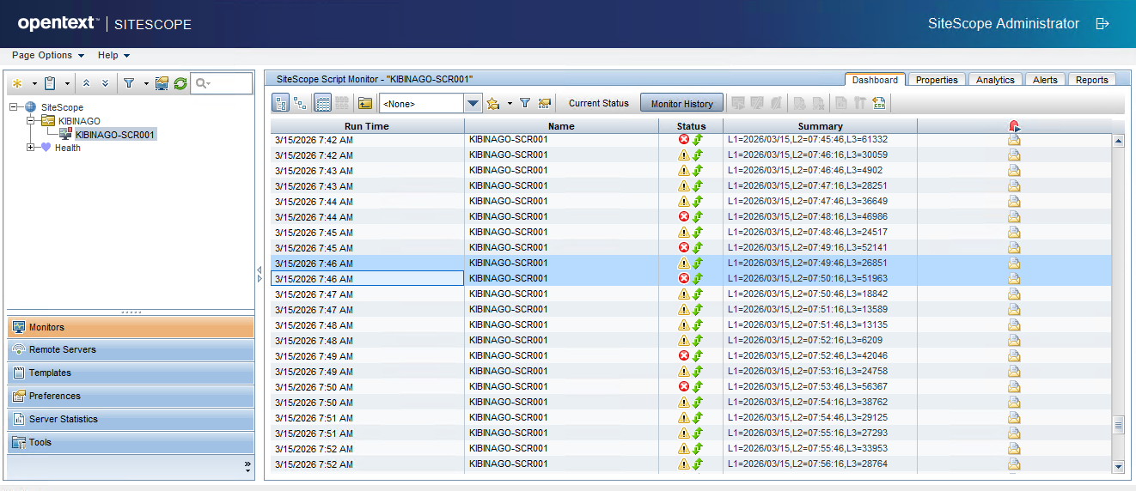Open the <None> favorites combo box
The image size is (1136, 491).
(x=431, y=103)
